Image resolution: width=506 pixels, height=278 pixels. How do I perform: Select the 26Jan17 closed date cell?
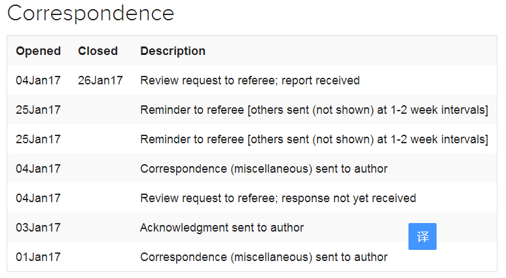(x=100, y=80)
